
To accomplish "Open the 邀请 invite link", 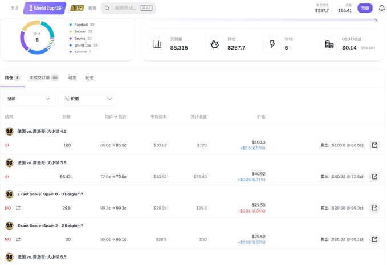I will (92, 8).
